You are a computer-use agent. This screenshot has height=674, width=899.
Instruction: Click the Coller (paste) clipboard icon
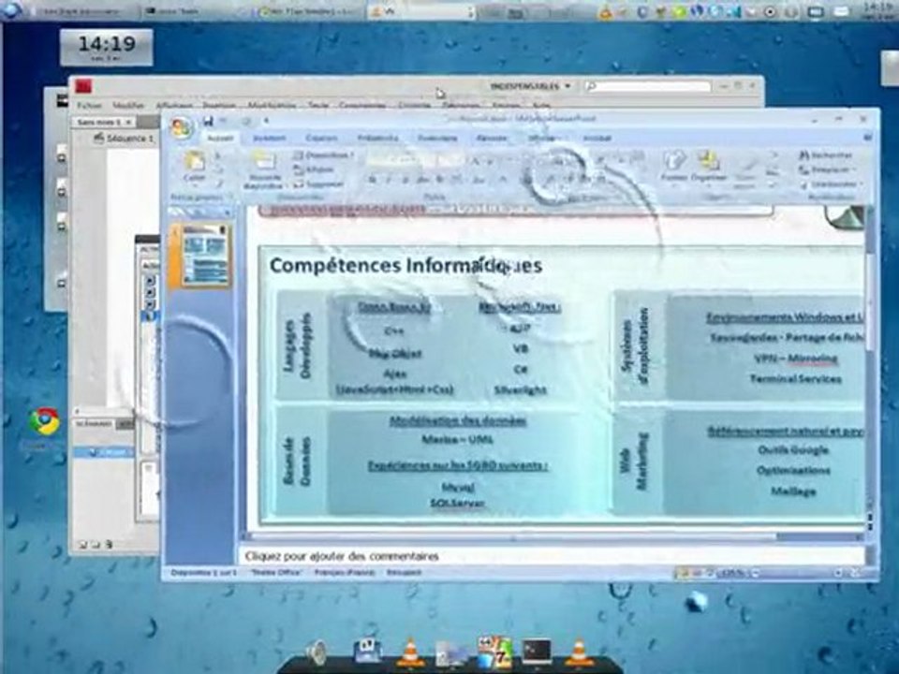coord(195,162)
